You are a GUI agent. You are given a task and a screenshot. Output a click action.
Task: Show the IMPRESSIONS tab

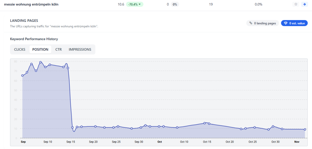(x=80, y=49)
